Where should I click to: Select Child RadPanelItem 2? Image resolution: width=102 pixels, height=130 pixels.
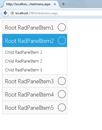(x=23, y=61)
